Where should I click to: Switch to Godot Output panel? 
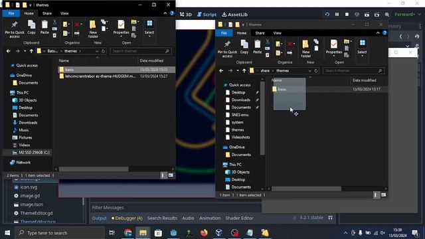100,218
